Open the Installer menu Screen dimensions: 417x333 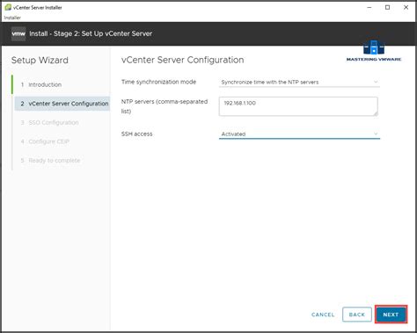tap(12, 18)
